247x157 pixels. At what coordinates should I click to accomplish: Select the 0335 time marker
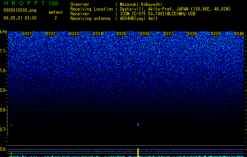[x=121, y=34]
